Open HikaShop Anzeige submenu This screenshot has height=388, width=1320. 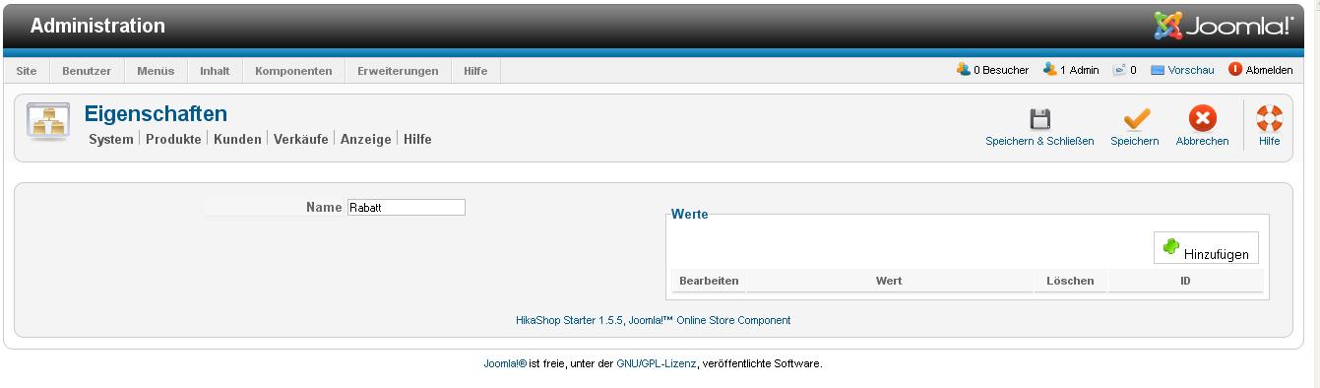[366, 140]
